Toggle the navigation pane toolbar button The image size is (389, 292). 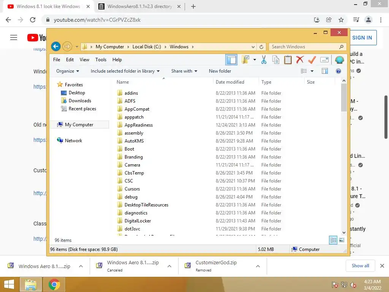(x=231, y=60)
